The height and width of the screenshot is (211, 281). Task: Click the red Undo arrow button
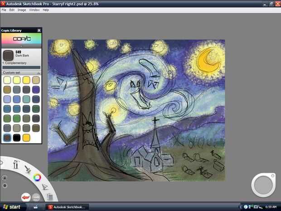(26, 197)
